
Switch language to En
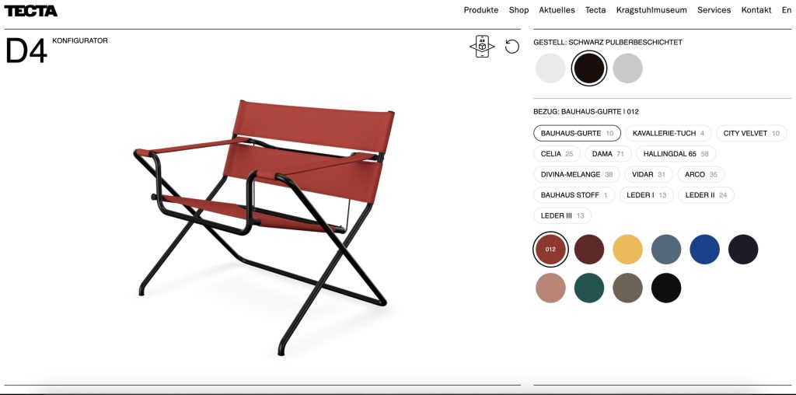(787, 10)
